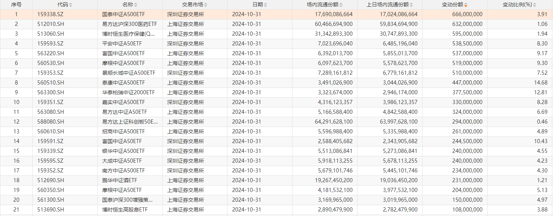Select code 513060.SH
This screenshot has height=216, width=553.
pos(50,34)
